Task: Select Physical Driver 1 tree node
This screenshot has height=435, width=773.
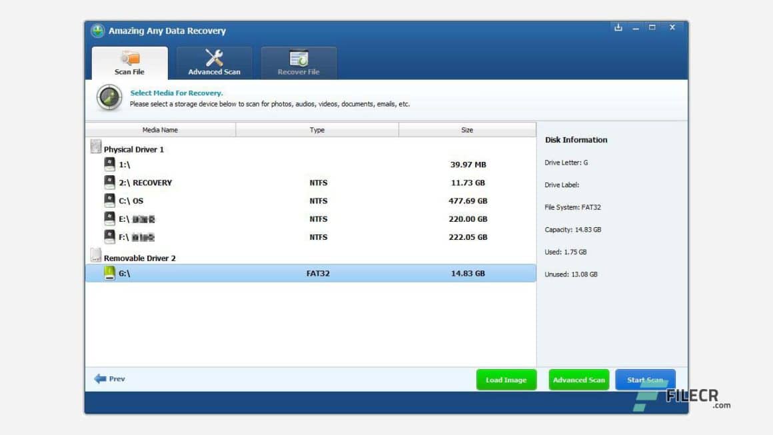Action: [133, 149]
